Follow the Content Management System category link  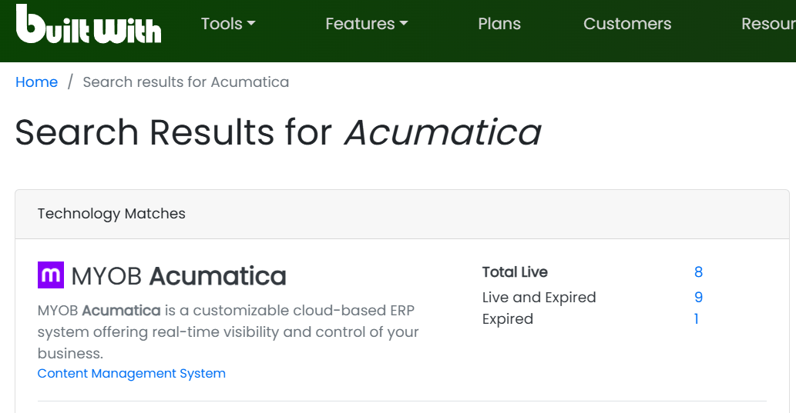click(132, 374)
